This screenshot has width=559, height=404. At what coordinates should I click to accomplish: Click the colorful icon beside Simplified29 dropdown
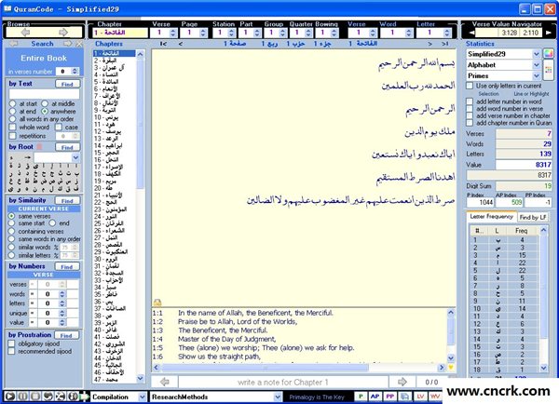point(549,54)
